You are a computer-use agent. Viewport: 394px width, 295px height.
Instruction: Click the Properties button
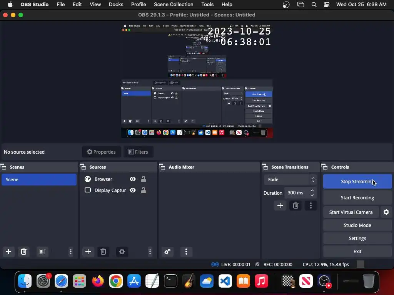point(101,152)
